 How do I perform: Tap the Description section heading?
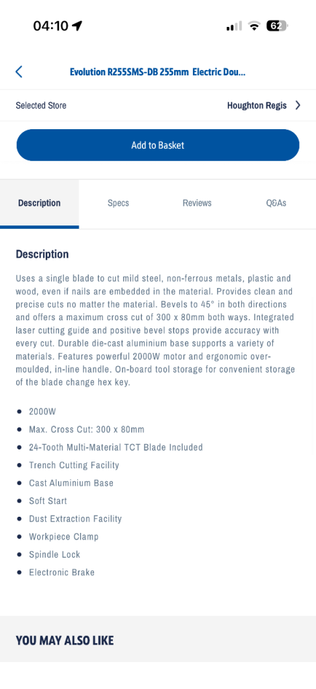pyautogui.click(x=42, y=254)
